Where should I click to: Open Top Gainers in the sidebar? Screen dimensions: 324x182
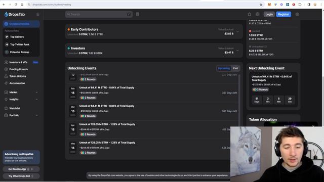click(x=17, y=37)
